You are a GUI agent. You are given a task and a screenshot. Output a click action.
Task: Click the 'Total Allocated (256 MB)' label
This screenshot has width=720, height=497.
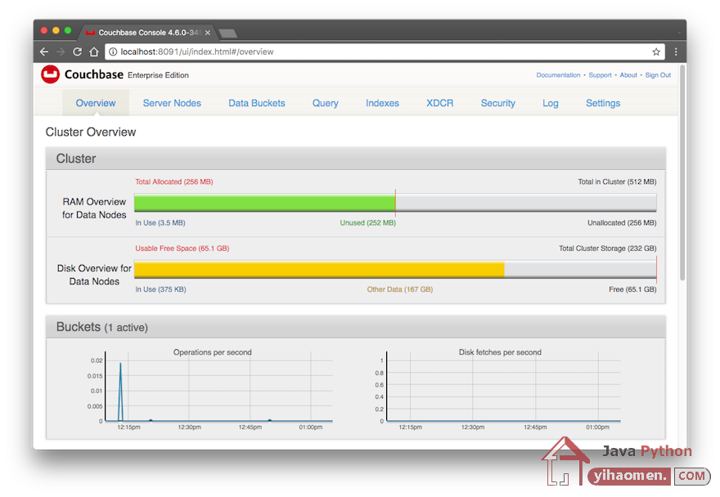[174, 181]
